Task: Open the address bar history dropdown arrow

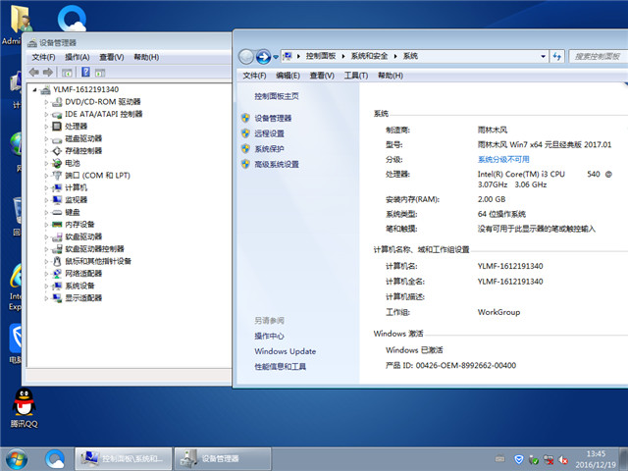Action: pyautogui.click(x=543, y=57)
